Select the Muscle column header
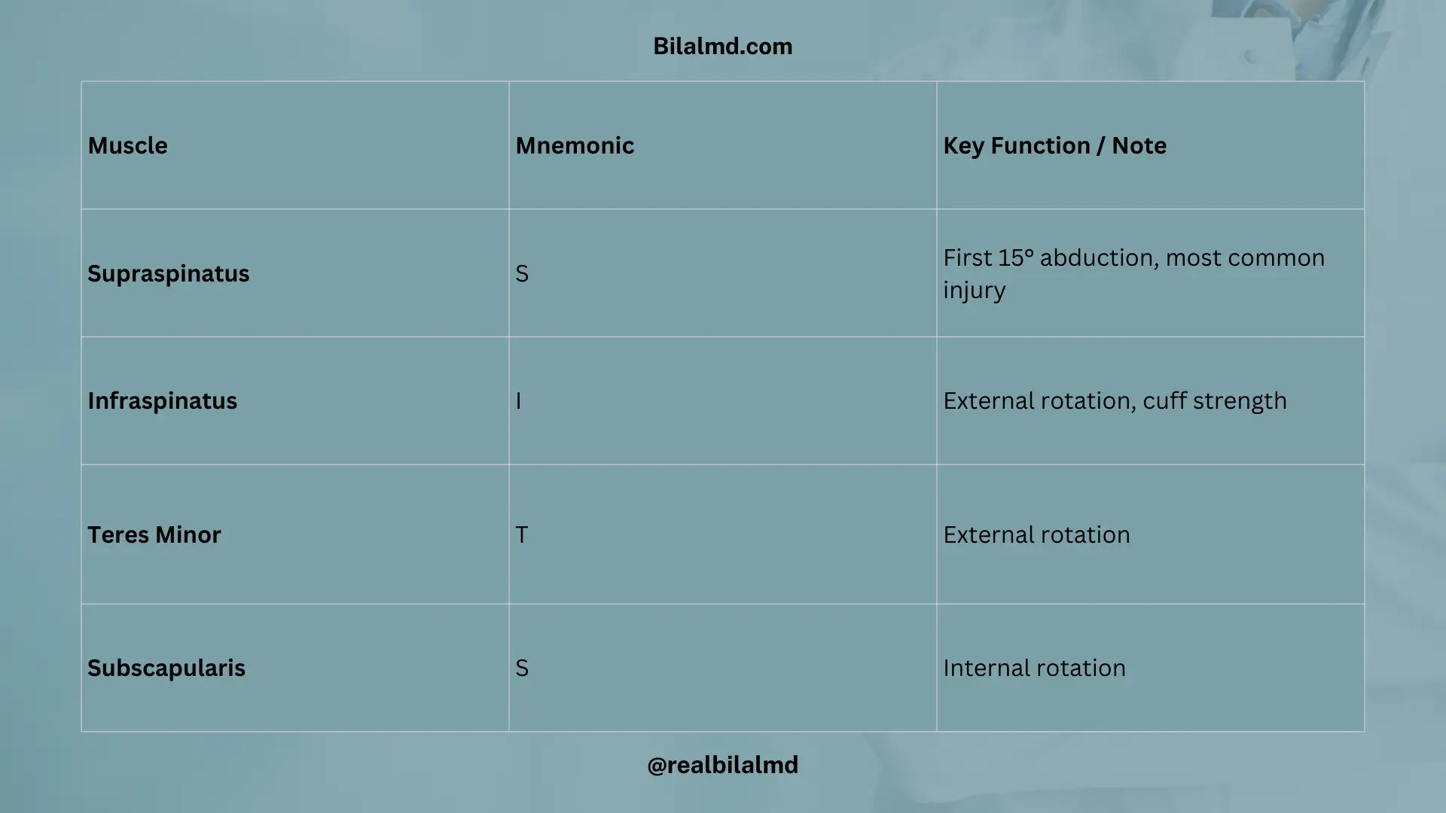 [x=127, y=145]
